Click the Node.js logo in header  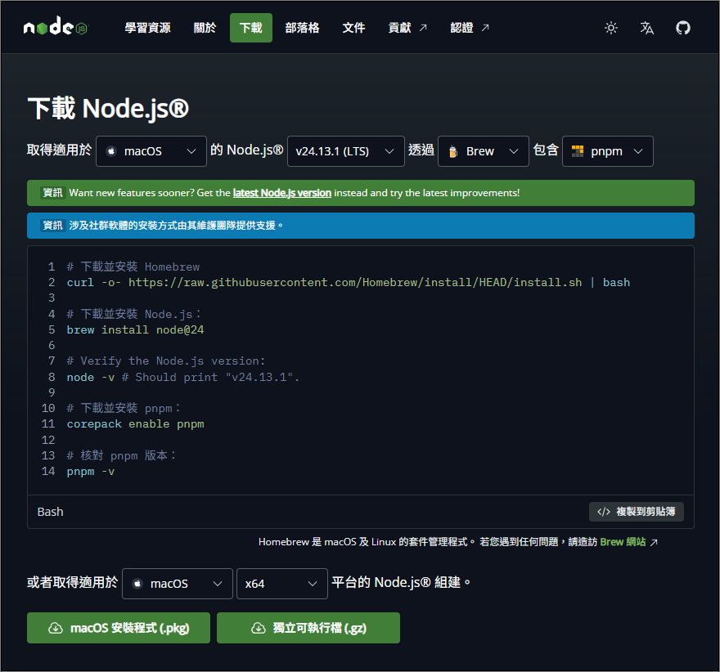tap(55, 28)
